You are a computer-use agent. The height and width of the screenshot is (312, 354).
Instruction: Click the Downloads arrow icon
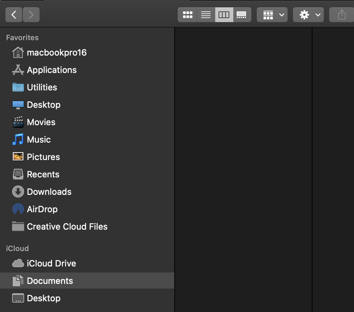tap(18, 191)
